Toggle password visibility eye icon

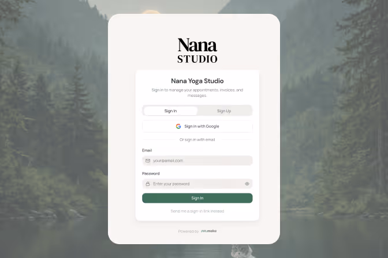247,184
